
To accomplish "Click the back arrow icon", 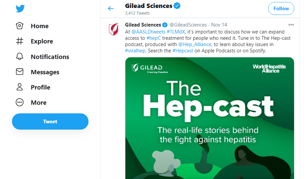I will click(x=111, y=9).
